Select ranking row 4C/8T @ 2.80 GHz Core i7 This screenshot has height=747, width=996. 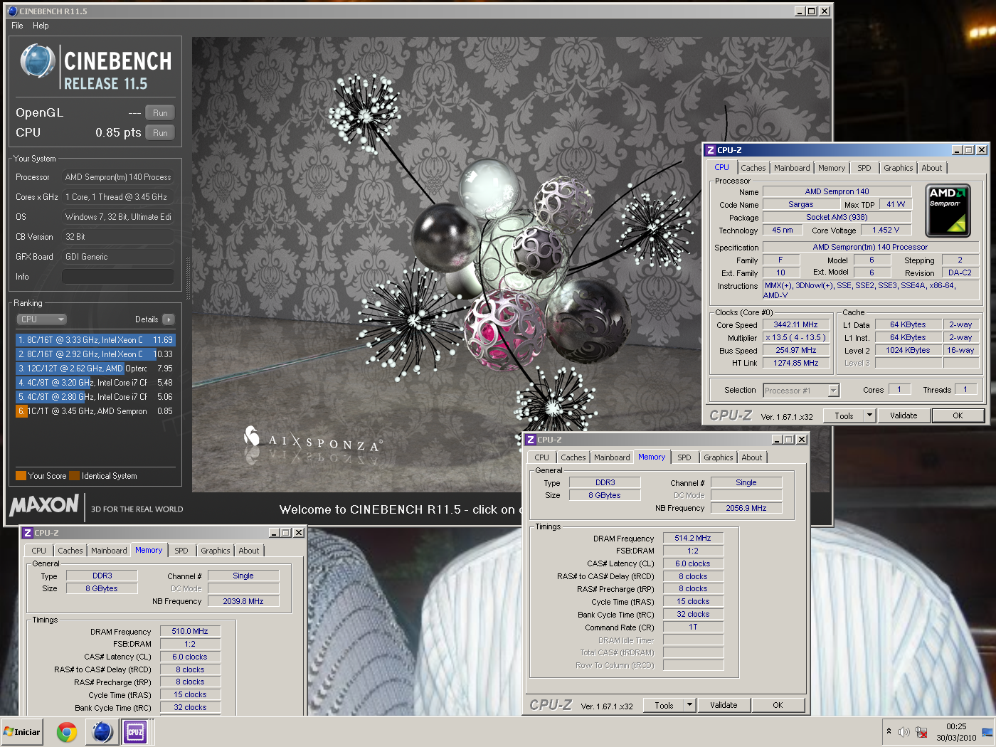tap(95, 397)
